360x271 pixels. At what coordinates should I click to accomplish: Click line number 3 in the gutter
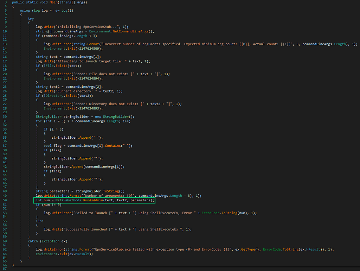pyautogui.click(x=6, y=2)
